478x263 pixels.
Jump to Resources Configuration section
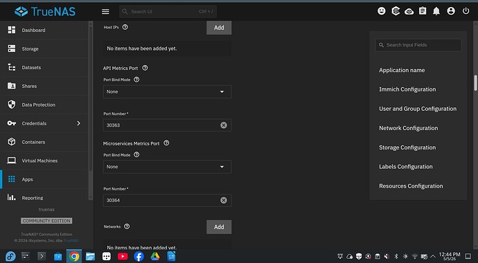[411, 186]
